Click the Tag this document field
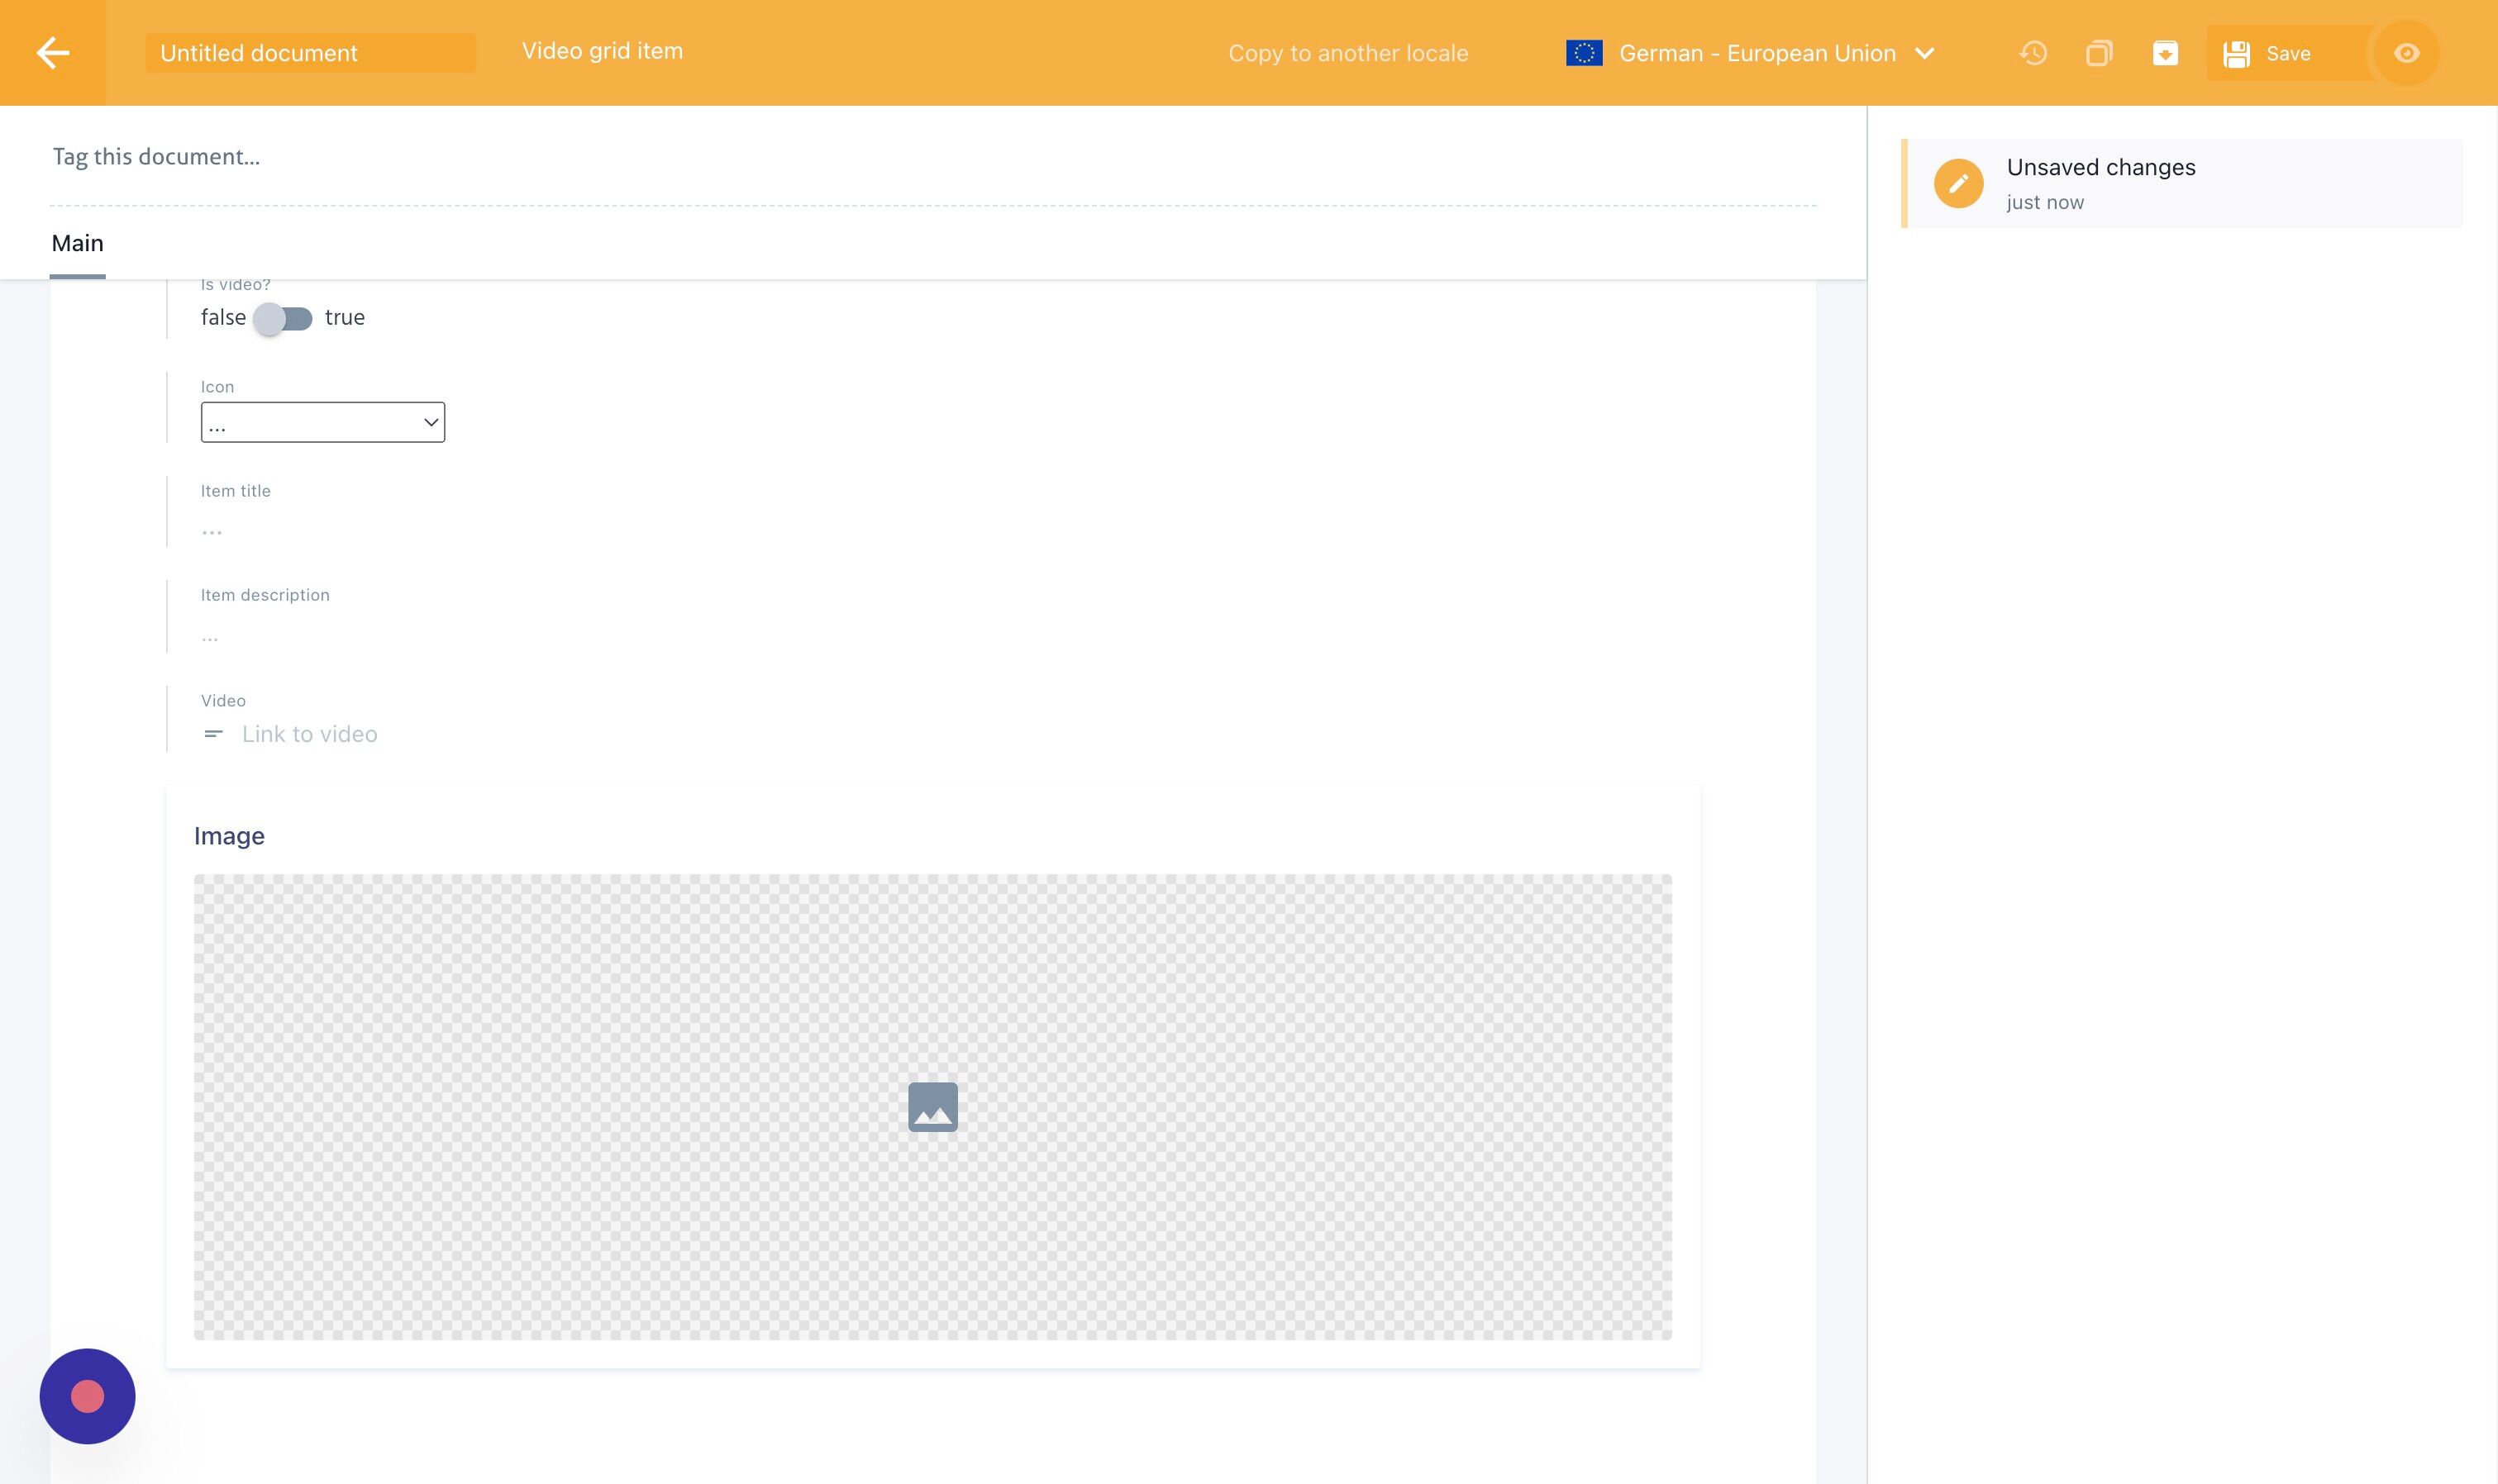The width and height of the screenshot is (2498, 1484). [x=156, y=157]
